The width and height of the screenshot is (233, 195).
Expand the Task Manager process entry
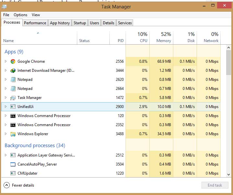click(6, 98)
